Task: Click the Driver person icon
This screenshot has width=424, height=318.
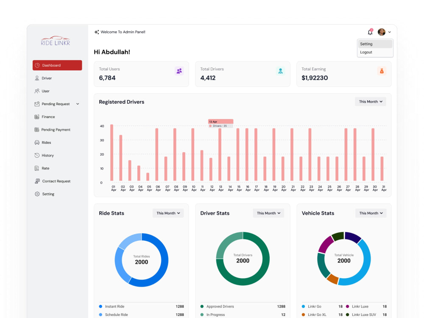Action: pos(37,78)
